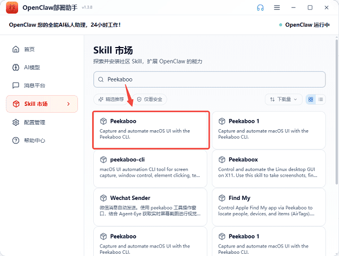Click the package icon on peekaboo-cli card
Viewport: 339px width, 256px height.
pos(103,160)
